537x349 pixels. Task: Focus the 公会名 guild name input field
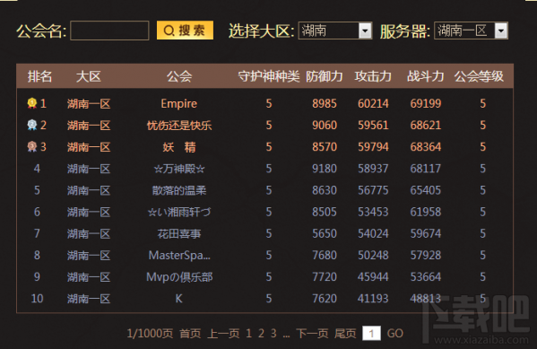click(x=109, y=31)
